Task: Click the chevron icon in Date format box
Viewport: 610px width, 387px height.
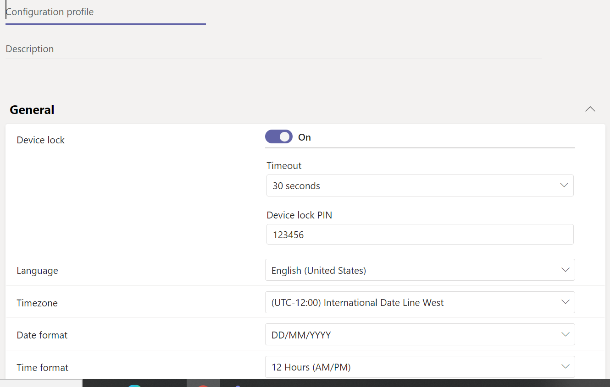Action: click(x=566, y=335)
